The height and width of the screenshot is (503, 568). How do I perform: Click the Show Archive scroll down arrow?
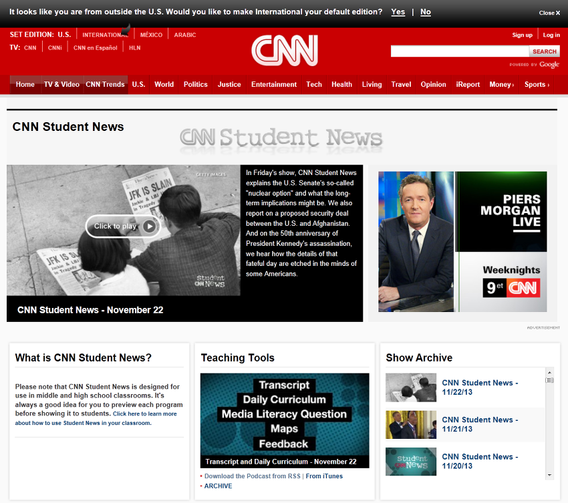549,475
